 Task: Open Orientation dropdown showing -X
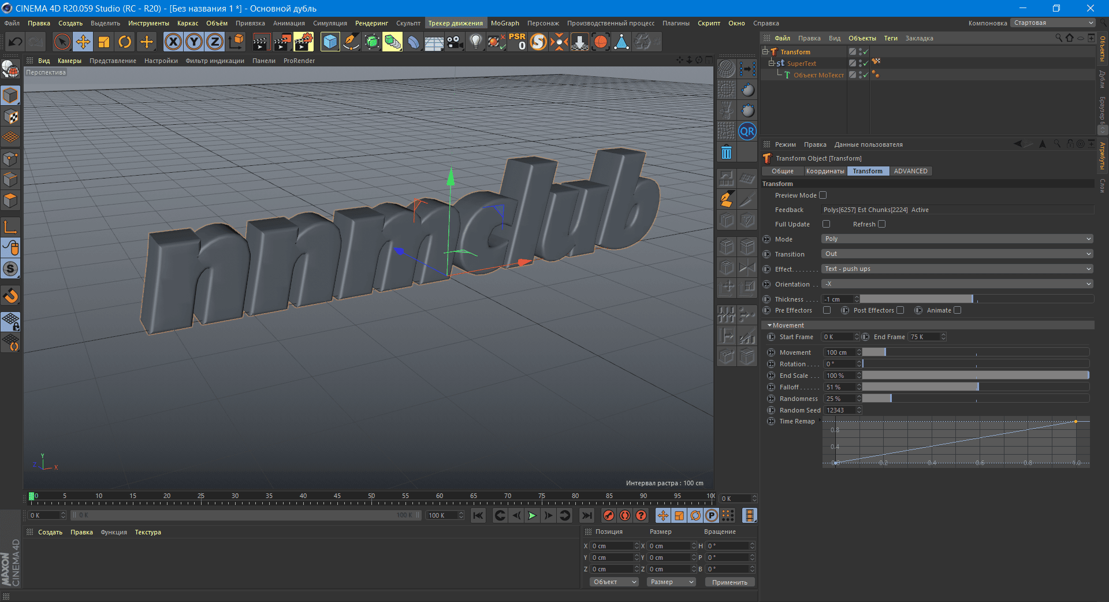tap(958, 284)
